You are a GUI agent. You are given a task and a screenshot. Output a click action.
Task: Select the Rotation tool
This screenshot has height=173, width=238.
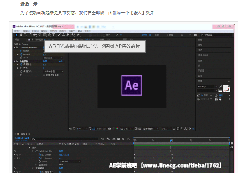(x=31, y=35)
